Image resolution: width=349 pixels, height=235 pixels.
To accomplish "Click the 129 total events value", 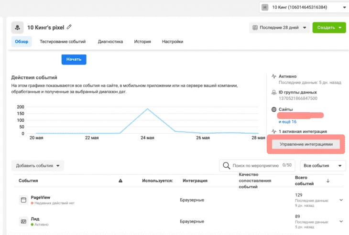I will tap(298, 195).
